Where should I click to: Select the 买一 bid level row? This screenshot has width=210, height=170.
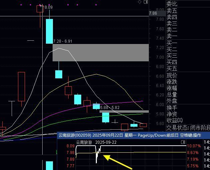point(172,43)
